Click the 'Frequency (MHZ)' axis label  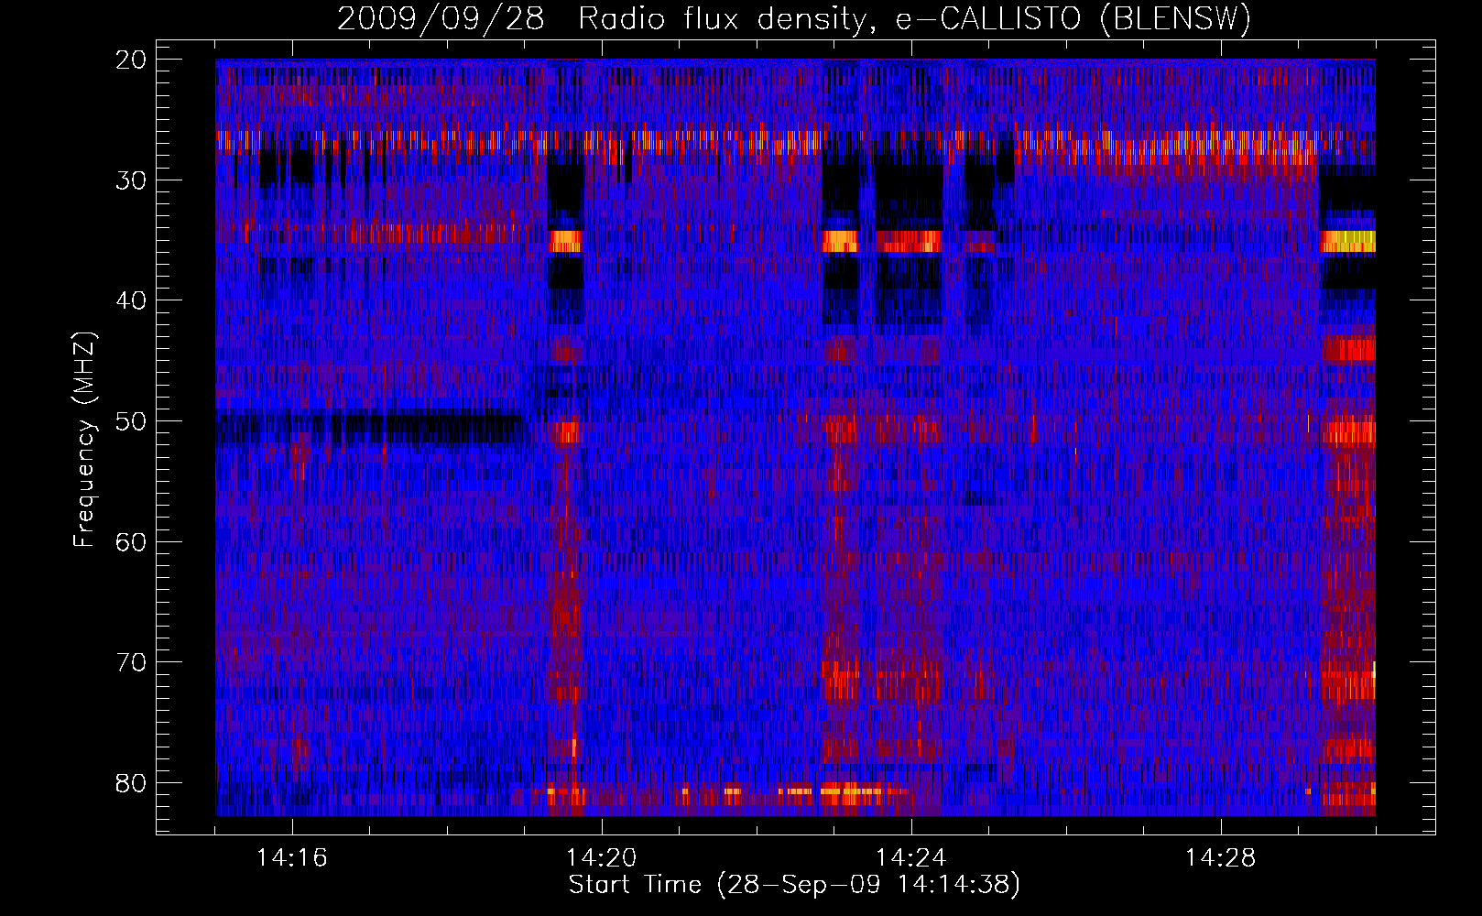point(84,440)
